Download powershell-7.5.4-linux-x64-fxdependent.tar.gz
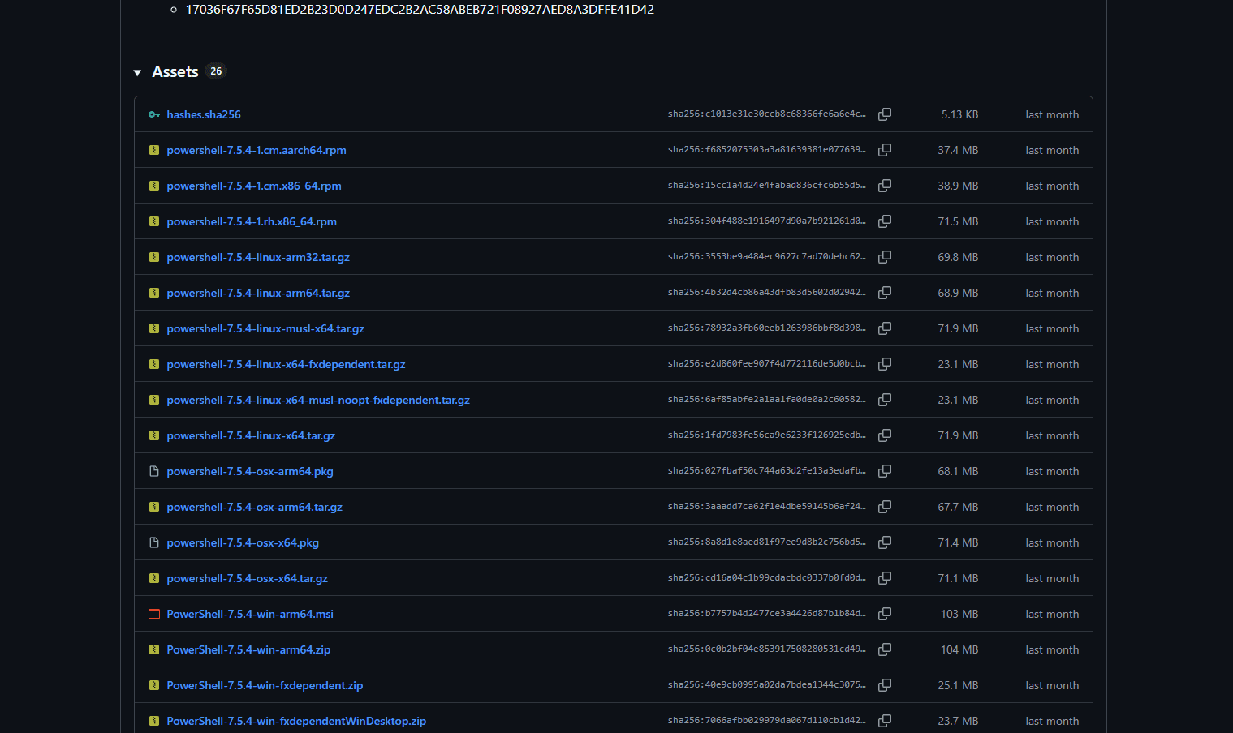The image size is (1233, 733). (x=286, y=364)
